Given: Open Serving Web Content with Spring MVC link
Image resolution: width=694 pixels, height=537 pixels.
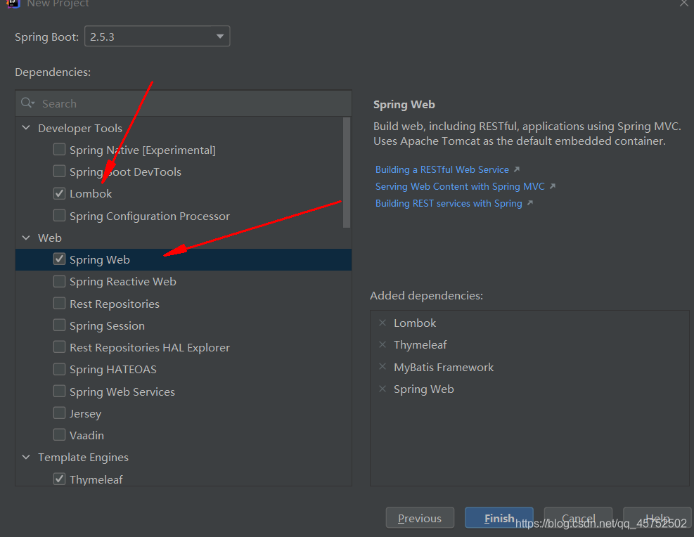Looking at the screenshot, I should 460,186.
